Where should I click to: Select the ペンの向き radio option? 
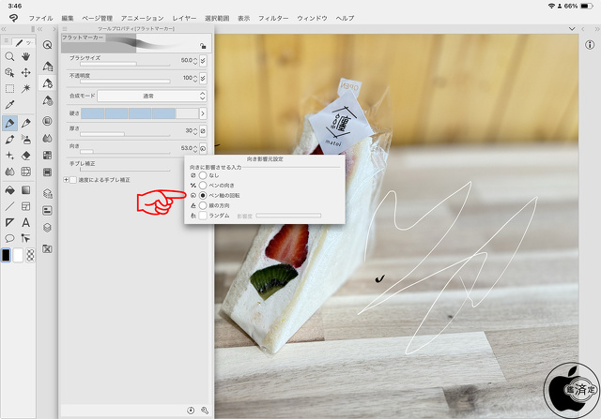[x=202, y=186]
